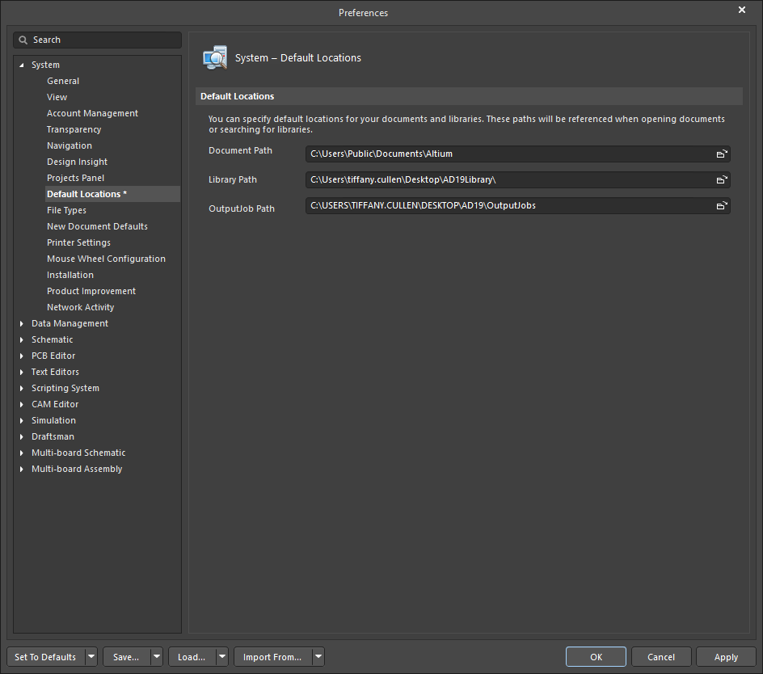Open the Save dropdown arrow
The image size is (763, 674).
tap(156, 657)
